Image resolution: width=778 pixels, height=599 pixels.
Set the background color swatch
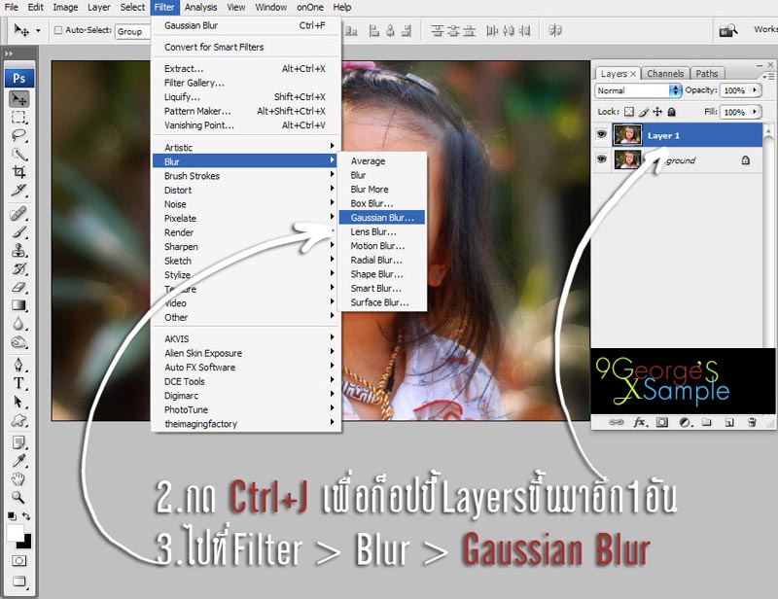(23, 541)
